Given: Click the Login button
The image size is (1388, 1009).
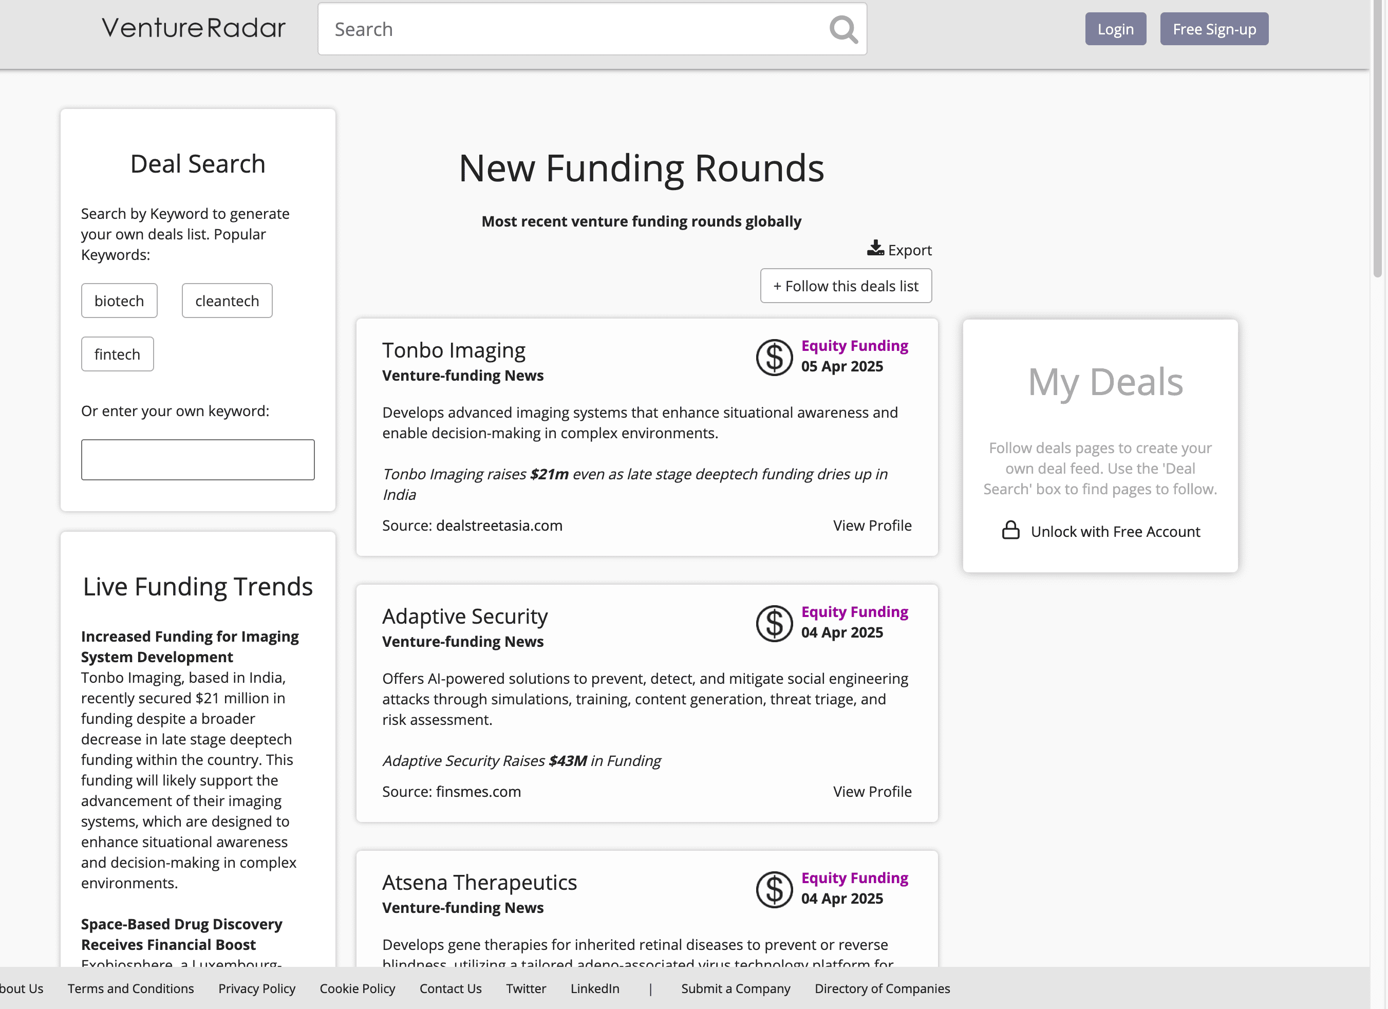Looking at the screenshot, I should point(1115,29).
